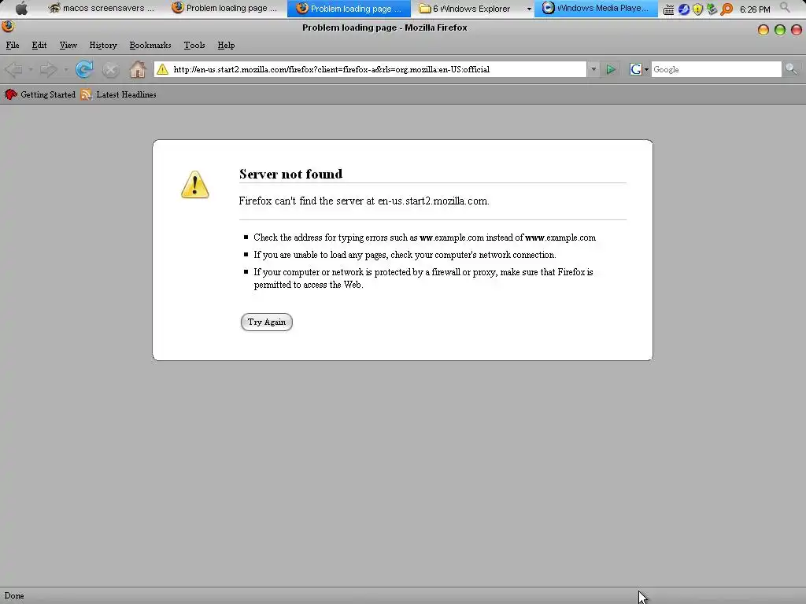
Task: Open the search engine selector dropdown
Action: (646, 70)
